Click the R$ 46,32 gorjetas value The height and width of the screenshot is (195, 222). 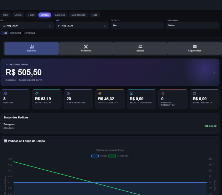click(x=106, y=99)
